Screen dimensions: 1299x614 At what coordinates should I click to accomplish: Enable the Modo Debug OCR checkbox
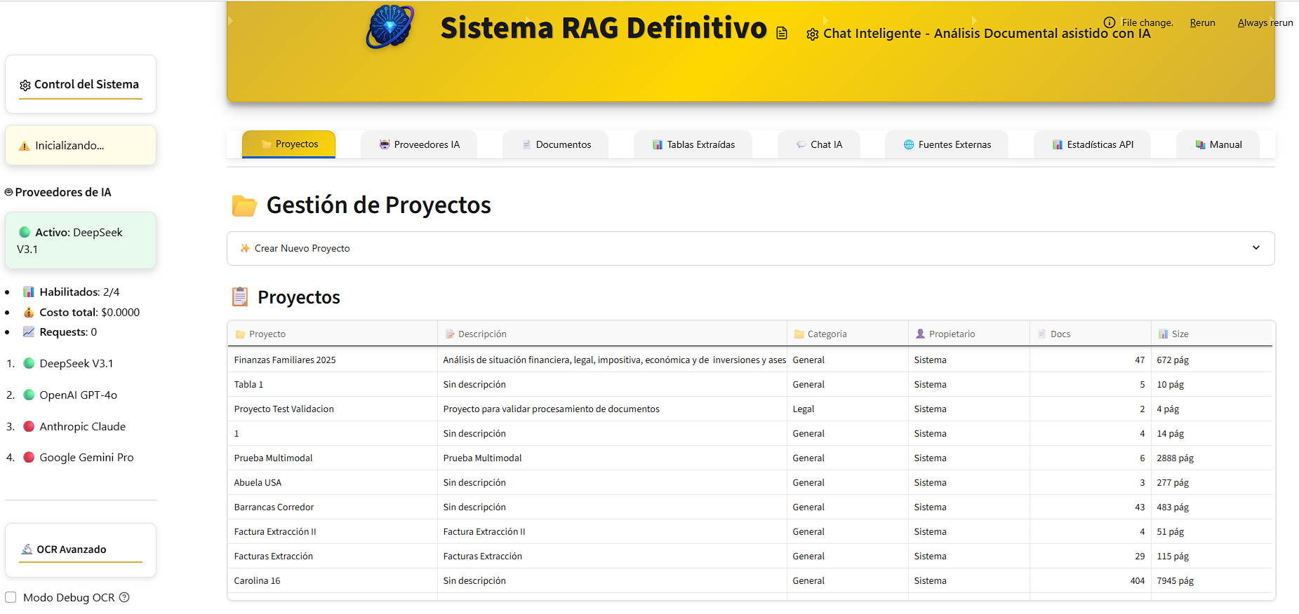[11, 597]
